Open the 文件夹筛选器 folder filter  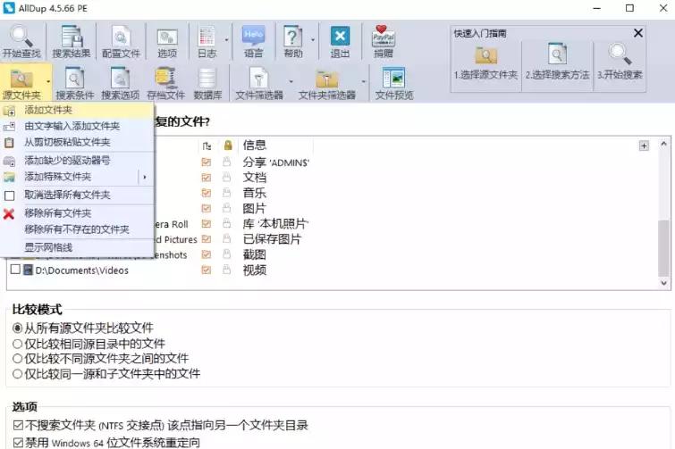pyautogui.click(x=326, y=83)
